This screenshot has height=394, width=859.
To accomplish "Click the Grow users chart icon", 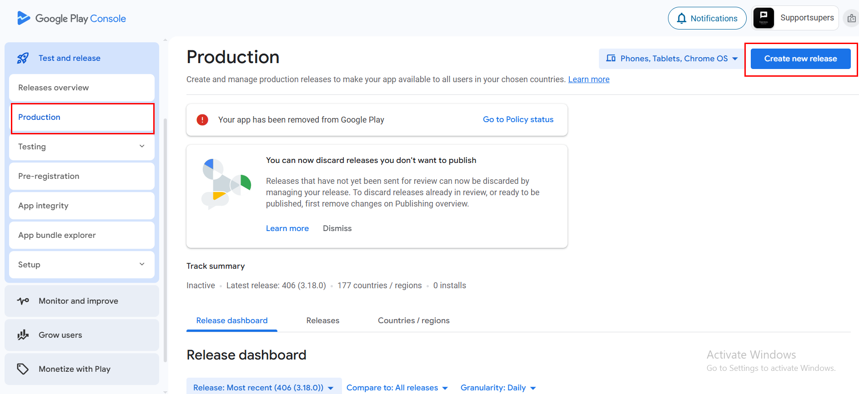I will coord(23,335).
